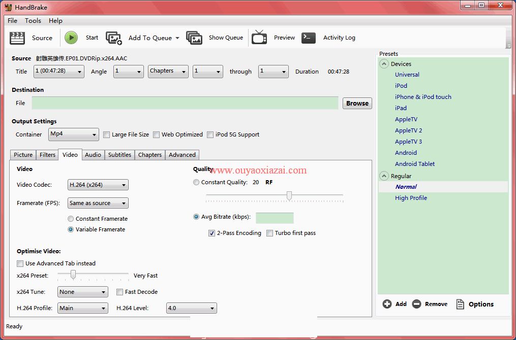The width and height of the screenshot is (516, 340).
Task: Open the x264 Tune dropdown
Action: pos(83,292)
